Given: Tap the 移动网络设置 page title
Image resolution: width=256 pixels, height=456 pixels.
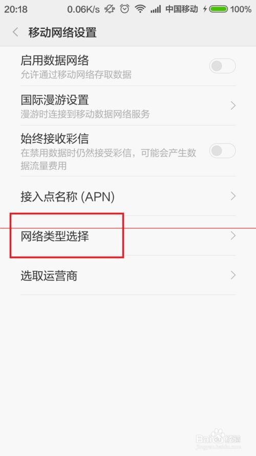Looking at the screenshot, I should (62, 32).
